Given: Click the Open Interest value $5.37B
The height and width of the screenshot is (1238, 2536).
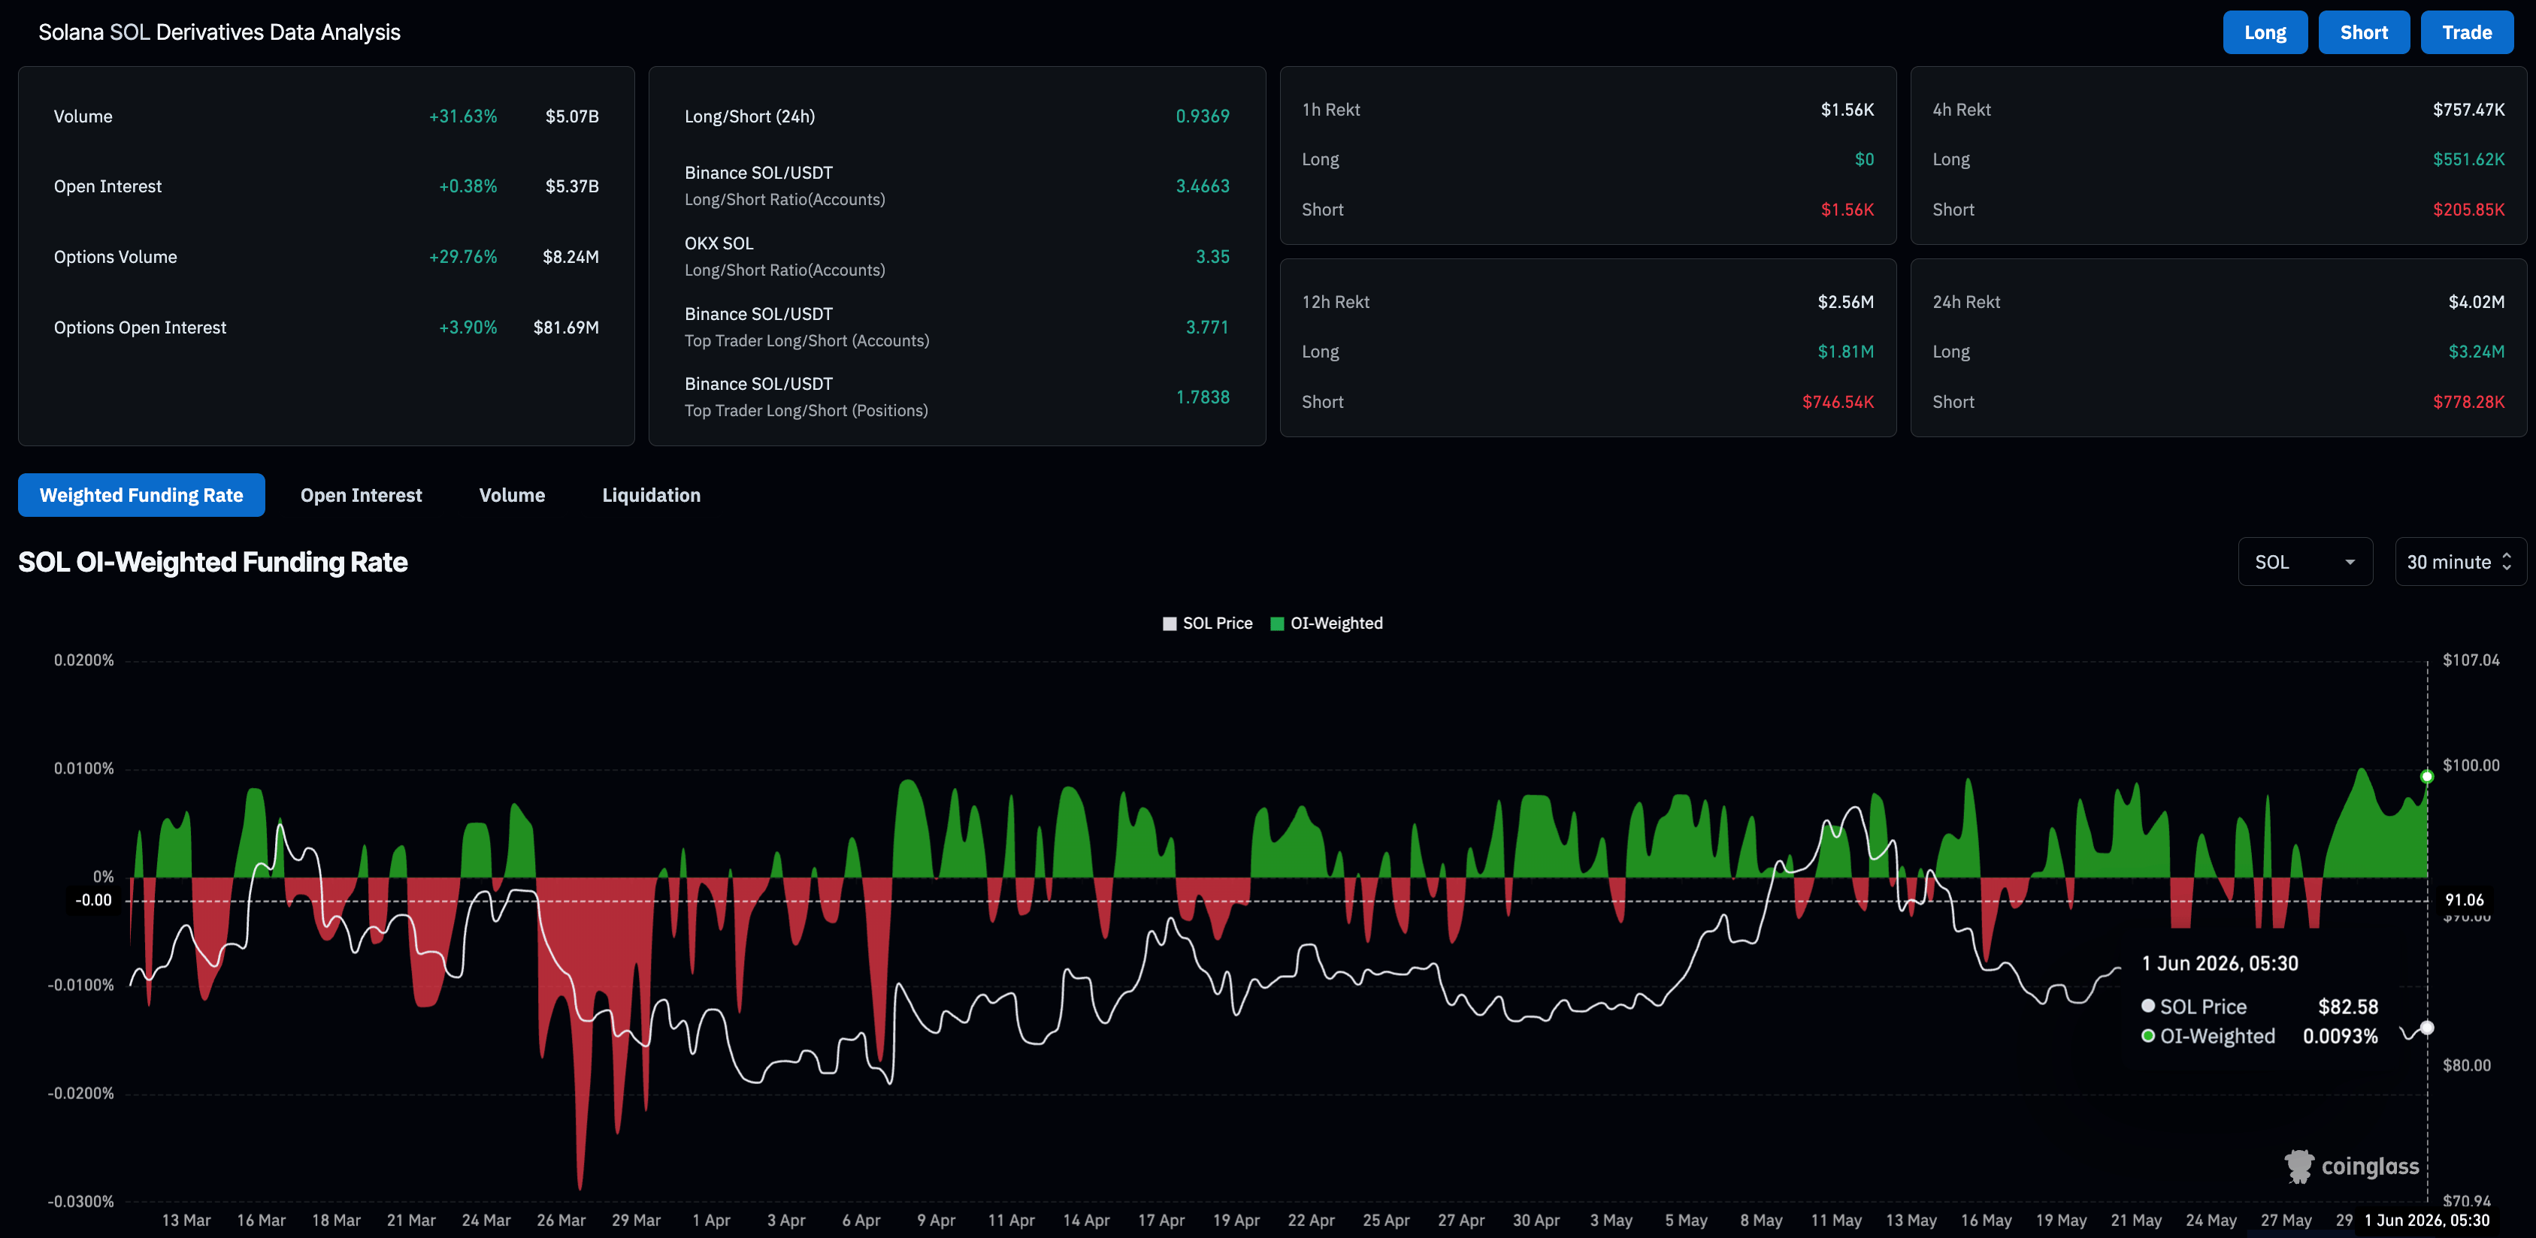Looking at the screenshot, I should click(x=572, y=186).
